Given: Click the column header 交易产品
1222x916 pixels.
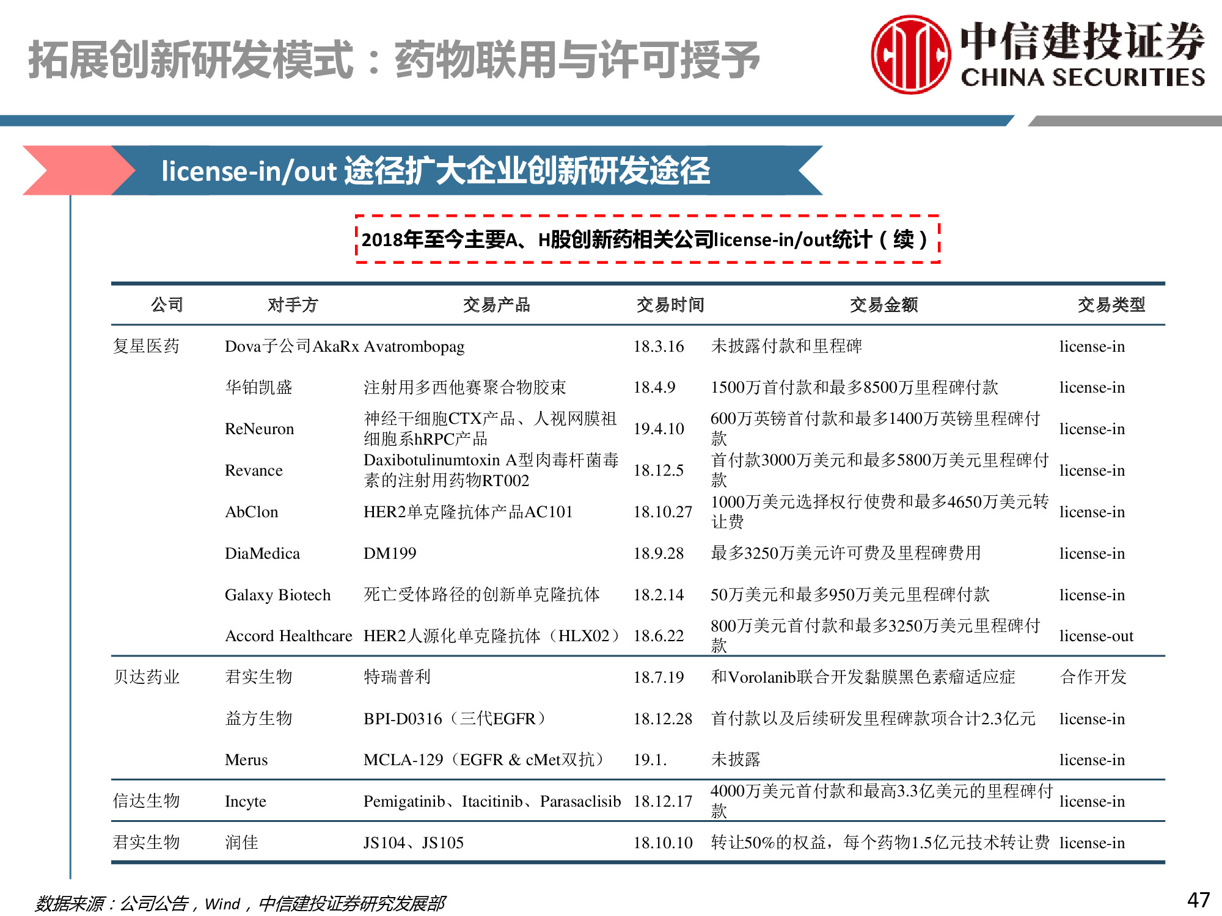Looking at the screenshot, I should pos(496,304).
